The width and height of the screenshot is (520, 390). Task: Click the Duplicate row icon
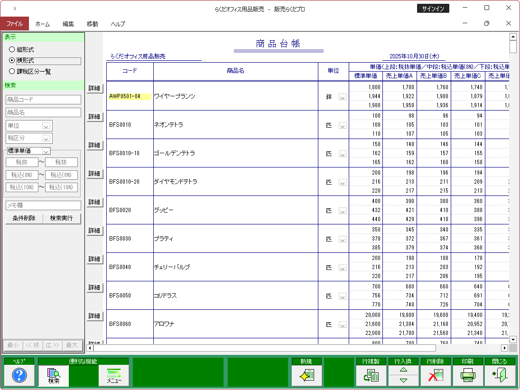click(371, 376)
